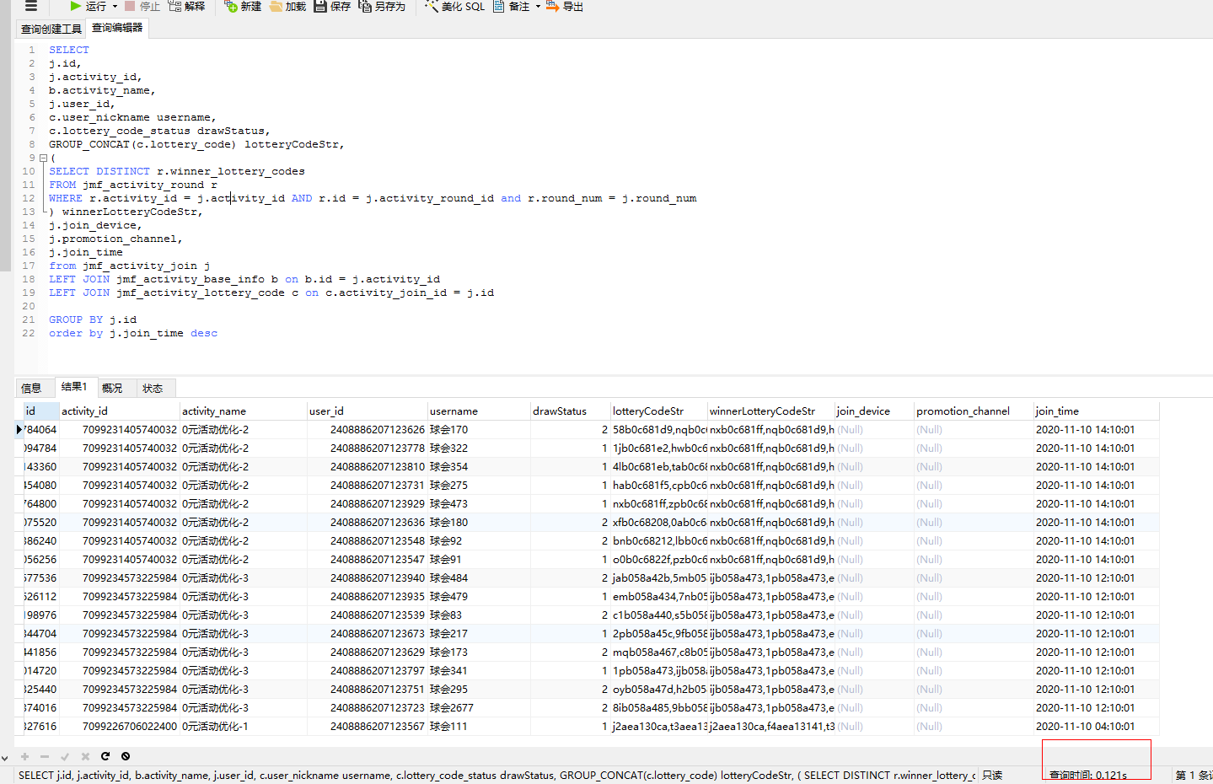Select join_time 2020-11-10 04:10:01 cell
Viewport: 1213px width, 784px height.
[1097, 727]
